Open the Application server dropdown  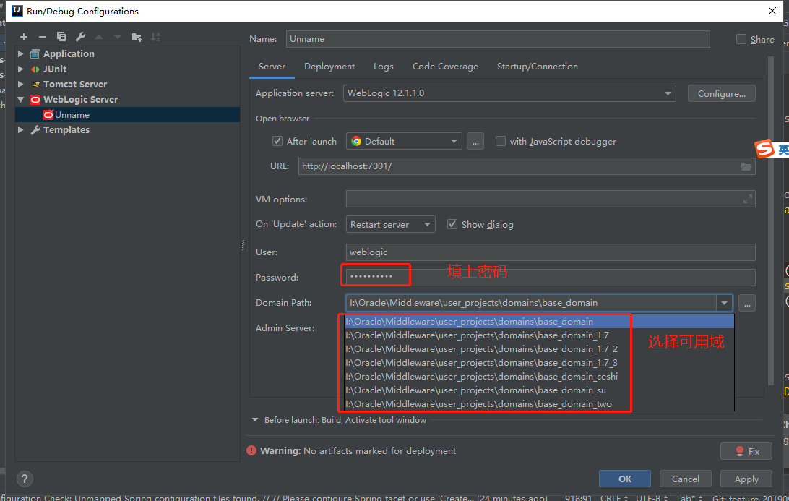click(509, 93)
